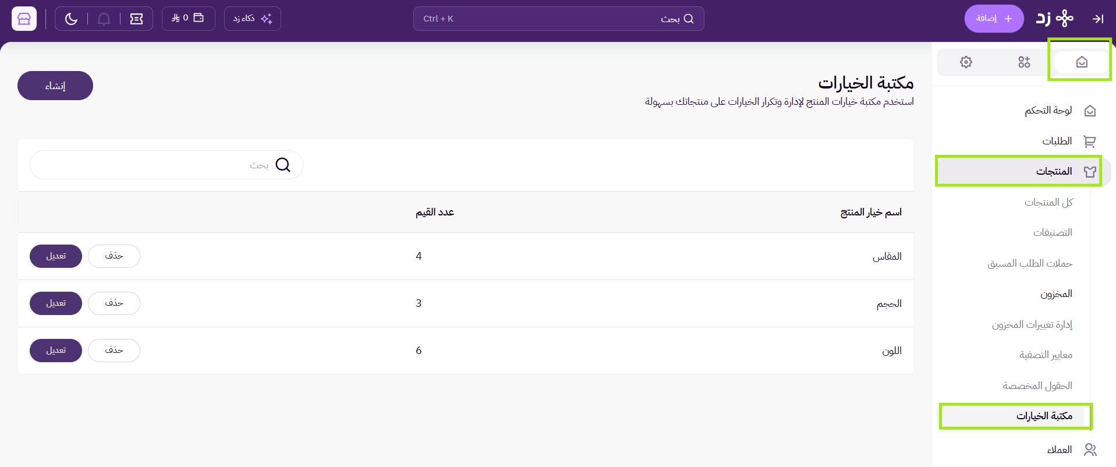
Task: Edit the اللون option
Action: point(56,351)
